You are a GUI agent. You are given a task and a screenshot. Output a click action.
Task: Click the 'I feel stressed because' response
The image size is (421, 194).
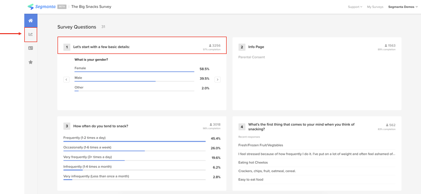point(316,154)
